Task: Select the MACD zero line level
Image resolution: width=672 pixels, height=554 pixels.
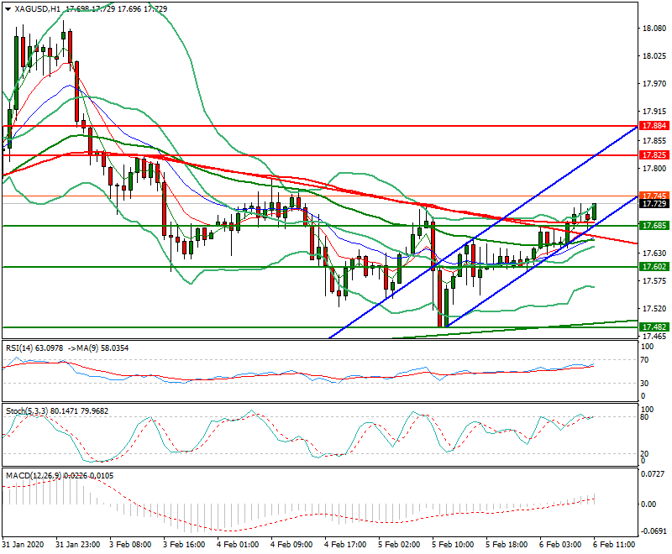Action: click(336, 502)
